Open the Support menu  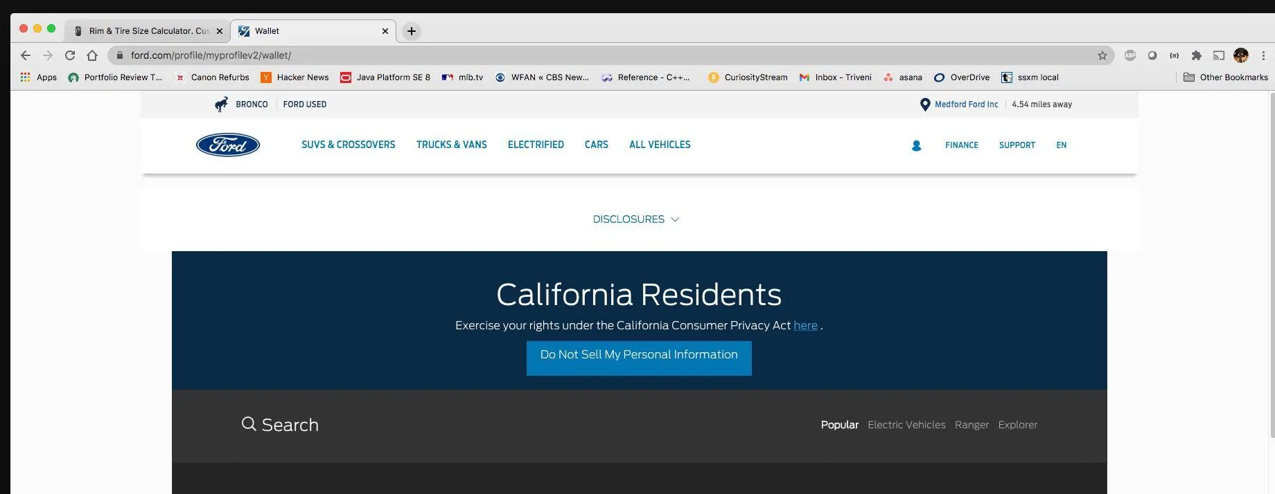[1017, 145]
